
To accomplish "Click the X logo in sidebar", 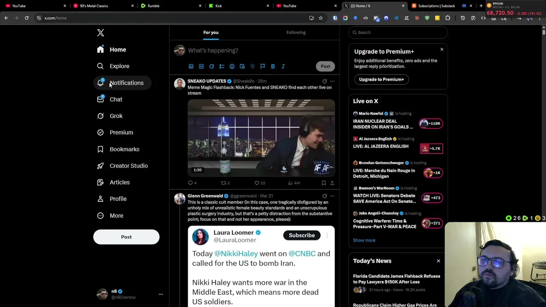I will [101, 33].
